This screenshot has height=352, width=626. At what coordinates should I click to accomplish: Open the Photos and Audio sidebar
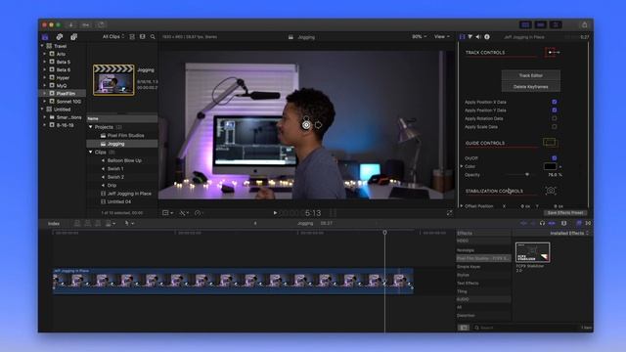pyautogui.click(x=60, y=37)
